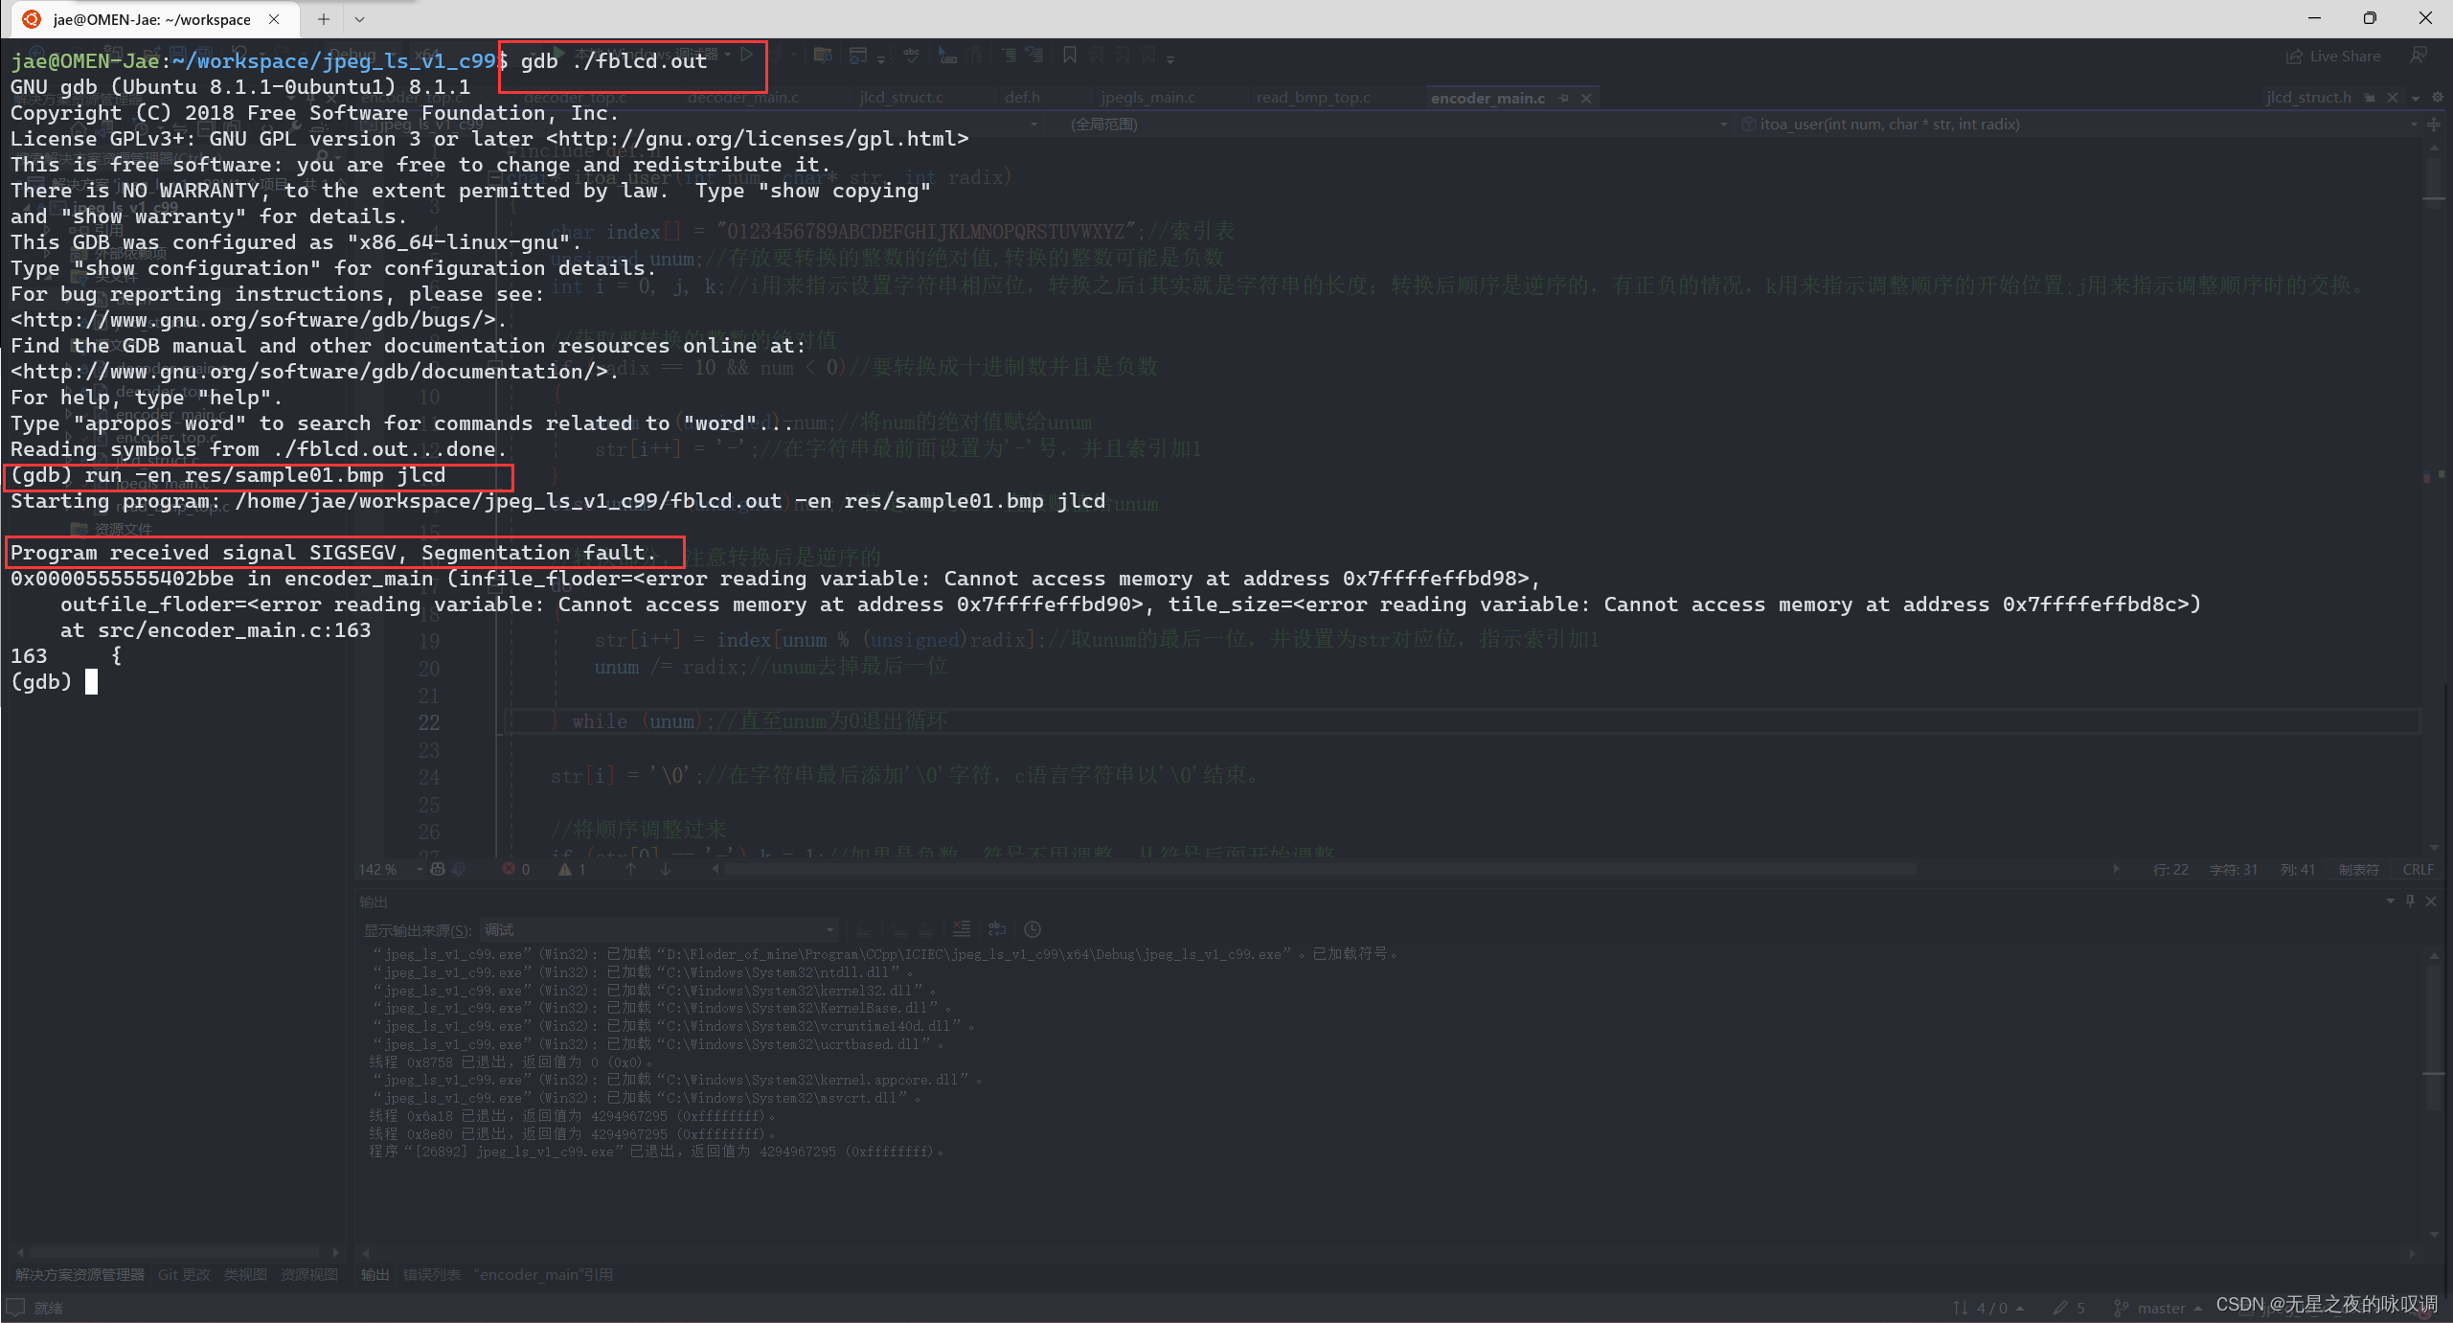Click the IntelliCode lightbulb icon
The image size is (2453, 1323).
point(459,870)
